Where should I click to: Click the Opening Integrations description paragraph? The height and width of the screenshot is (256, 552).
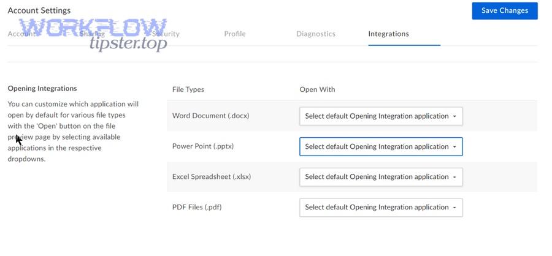pos(73,132)
